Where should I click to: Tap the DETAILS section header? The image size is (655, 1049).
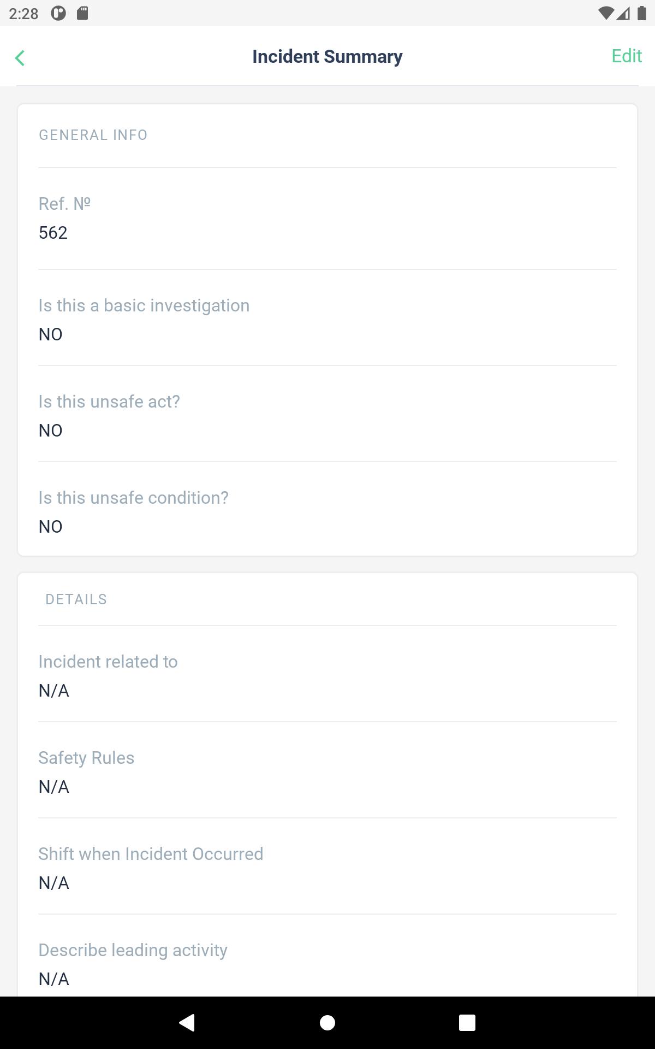[x=76, y=599]
